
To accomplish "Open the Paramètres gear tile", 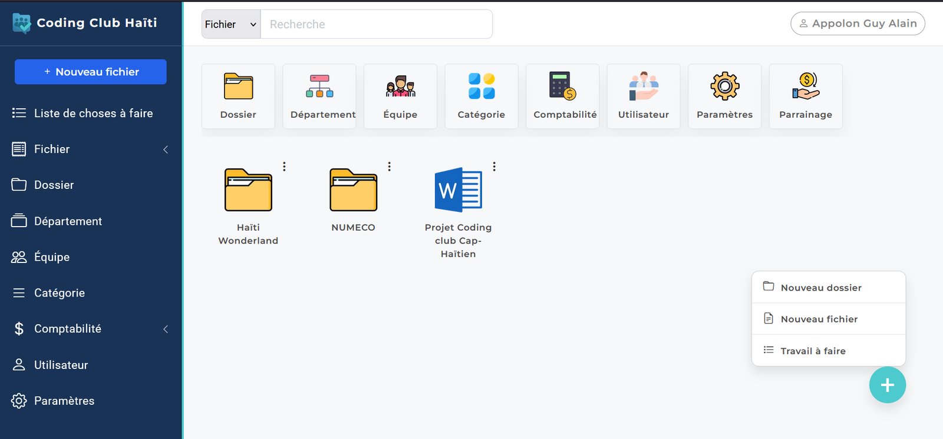I will coord(724,95).
